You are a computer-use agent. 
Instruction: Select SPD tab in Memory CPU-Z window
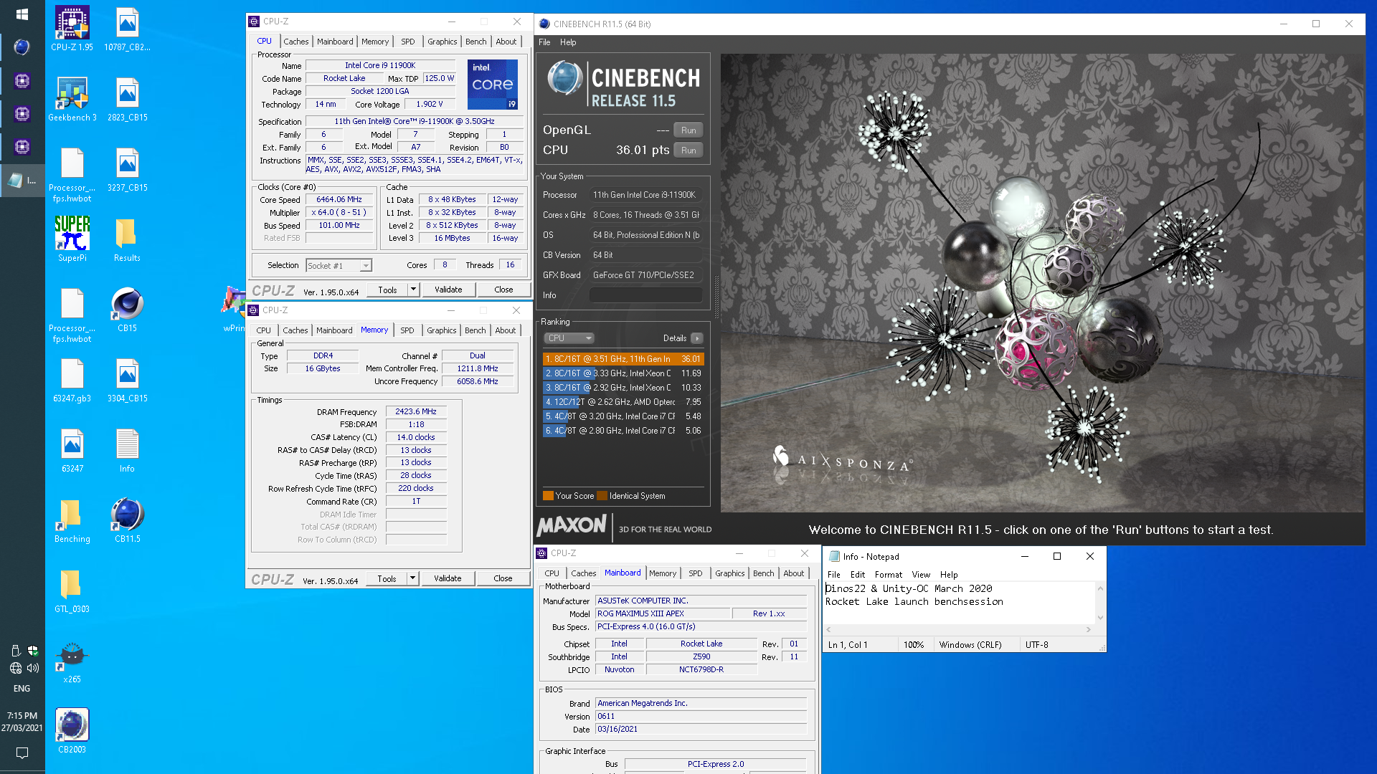pos(407,330)
